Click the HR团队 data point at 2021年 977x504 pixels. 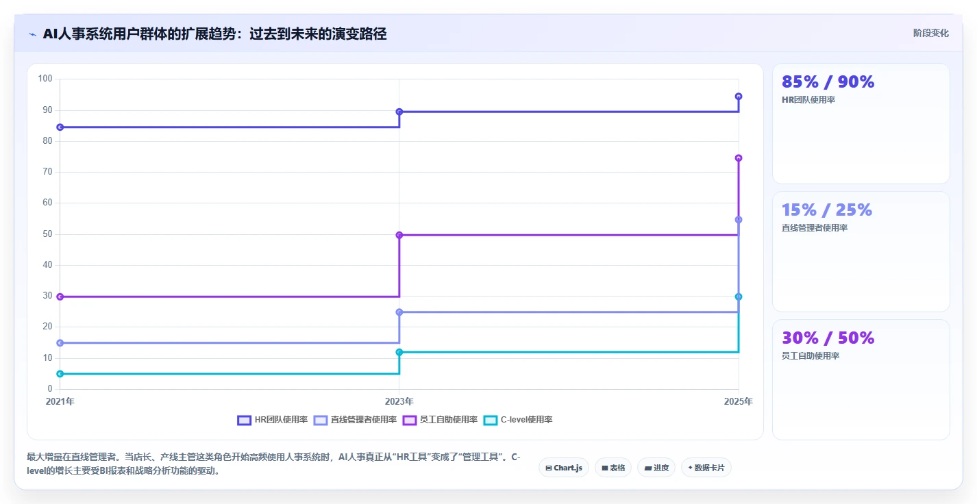(60, 127)
